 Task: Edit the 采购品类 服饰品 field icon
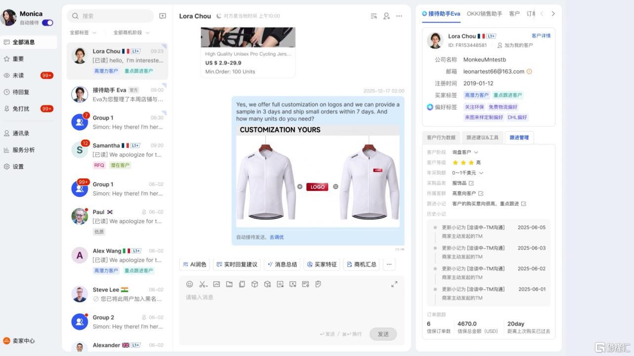(471, 183)
